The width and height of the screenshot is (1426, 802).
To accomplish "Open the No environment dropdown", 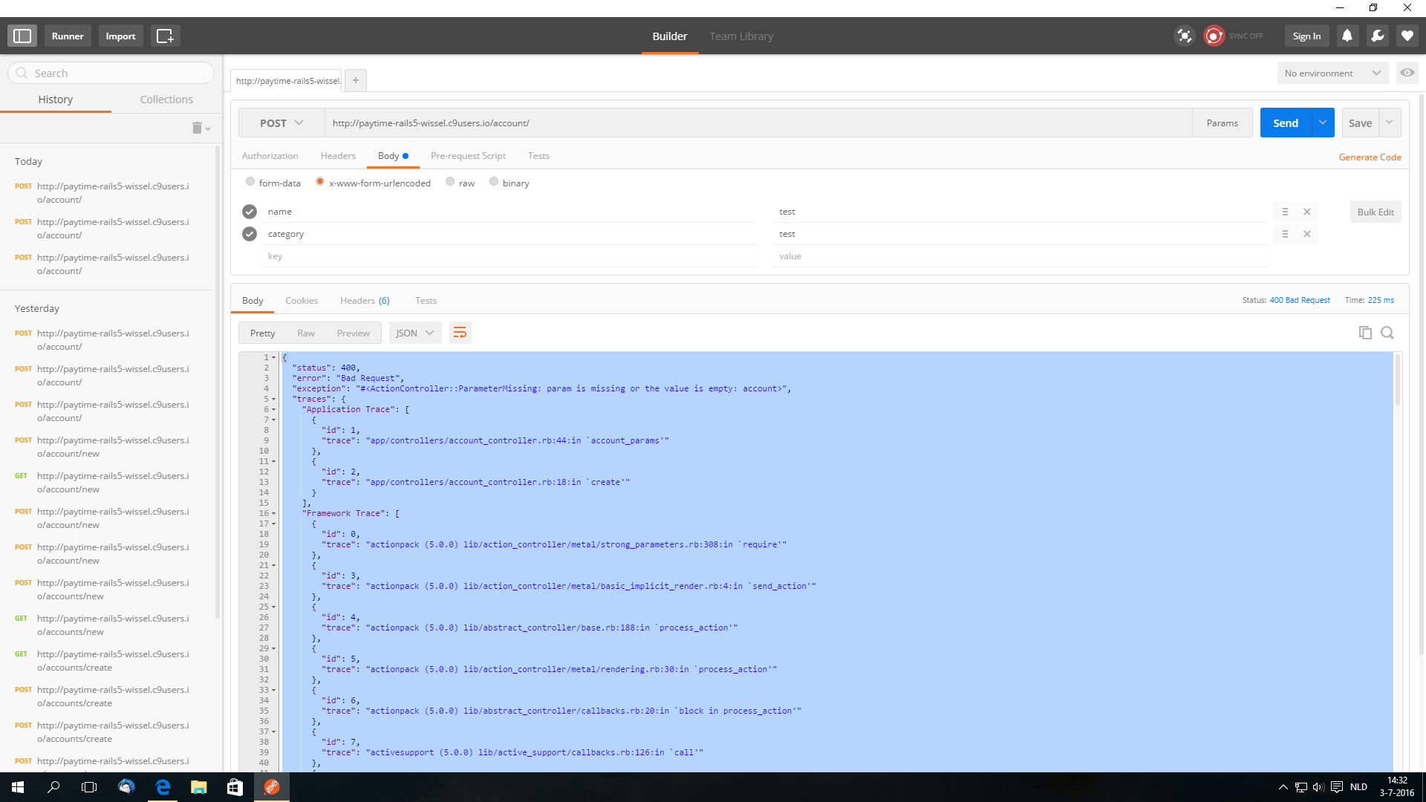I will (x=1332, y=73).
